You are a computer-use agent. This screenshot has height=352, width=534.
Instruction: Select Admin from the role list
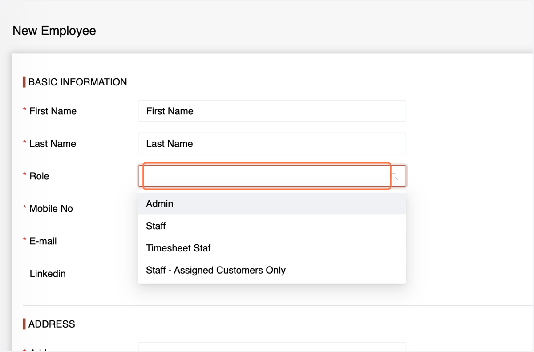pyautogui.click(x=271, y=204)
